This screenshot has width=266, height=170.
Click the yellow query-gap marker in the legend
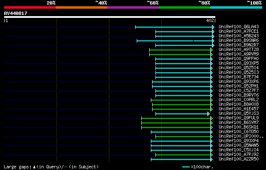34,167
